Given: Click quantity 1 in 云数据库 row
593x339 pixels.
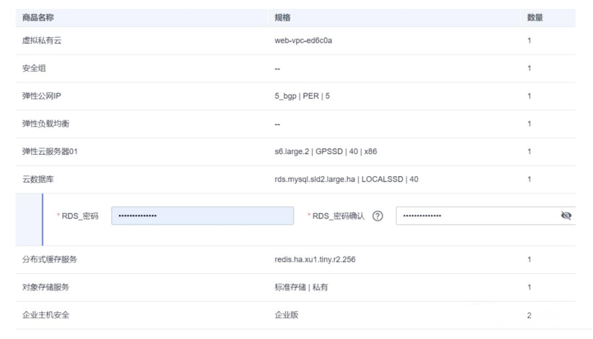Looking at the screenshot, I should 529,179.
